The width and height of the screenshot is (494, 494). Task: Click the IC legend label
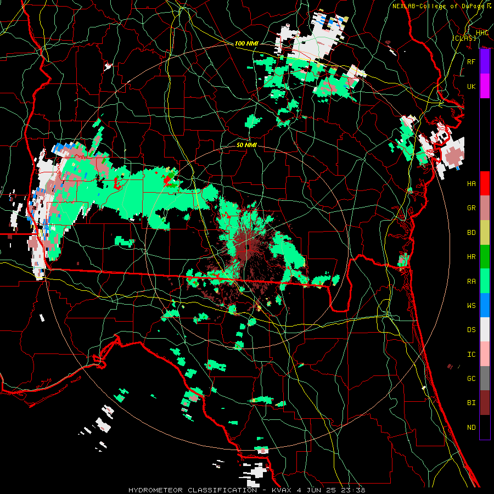click(471, 354)
